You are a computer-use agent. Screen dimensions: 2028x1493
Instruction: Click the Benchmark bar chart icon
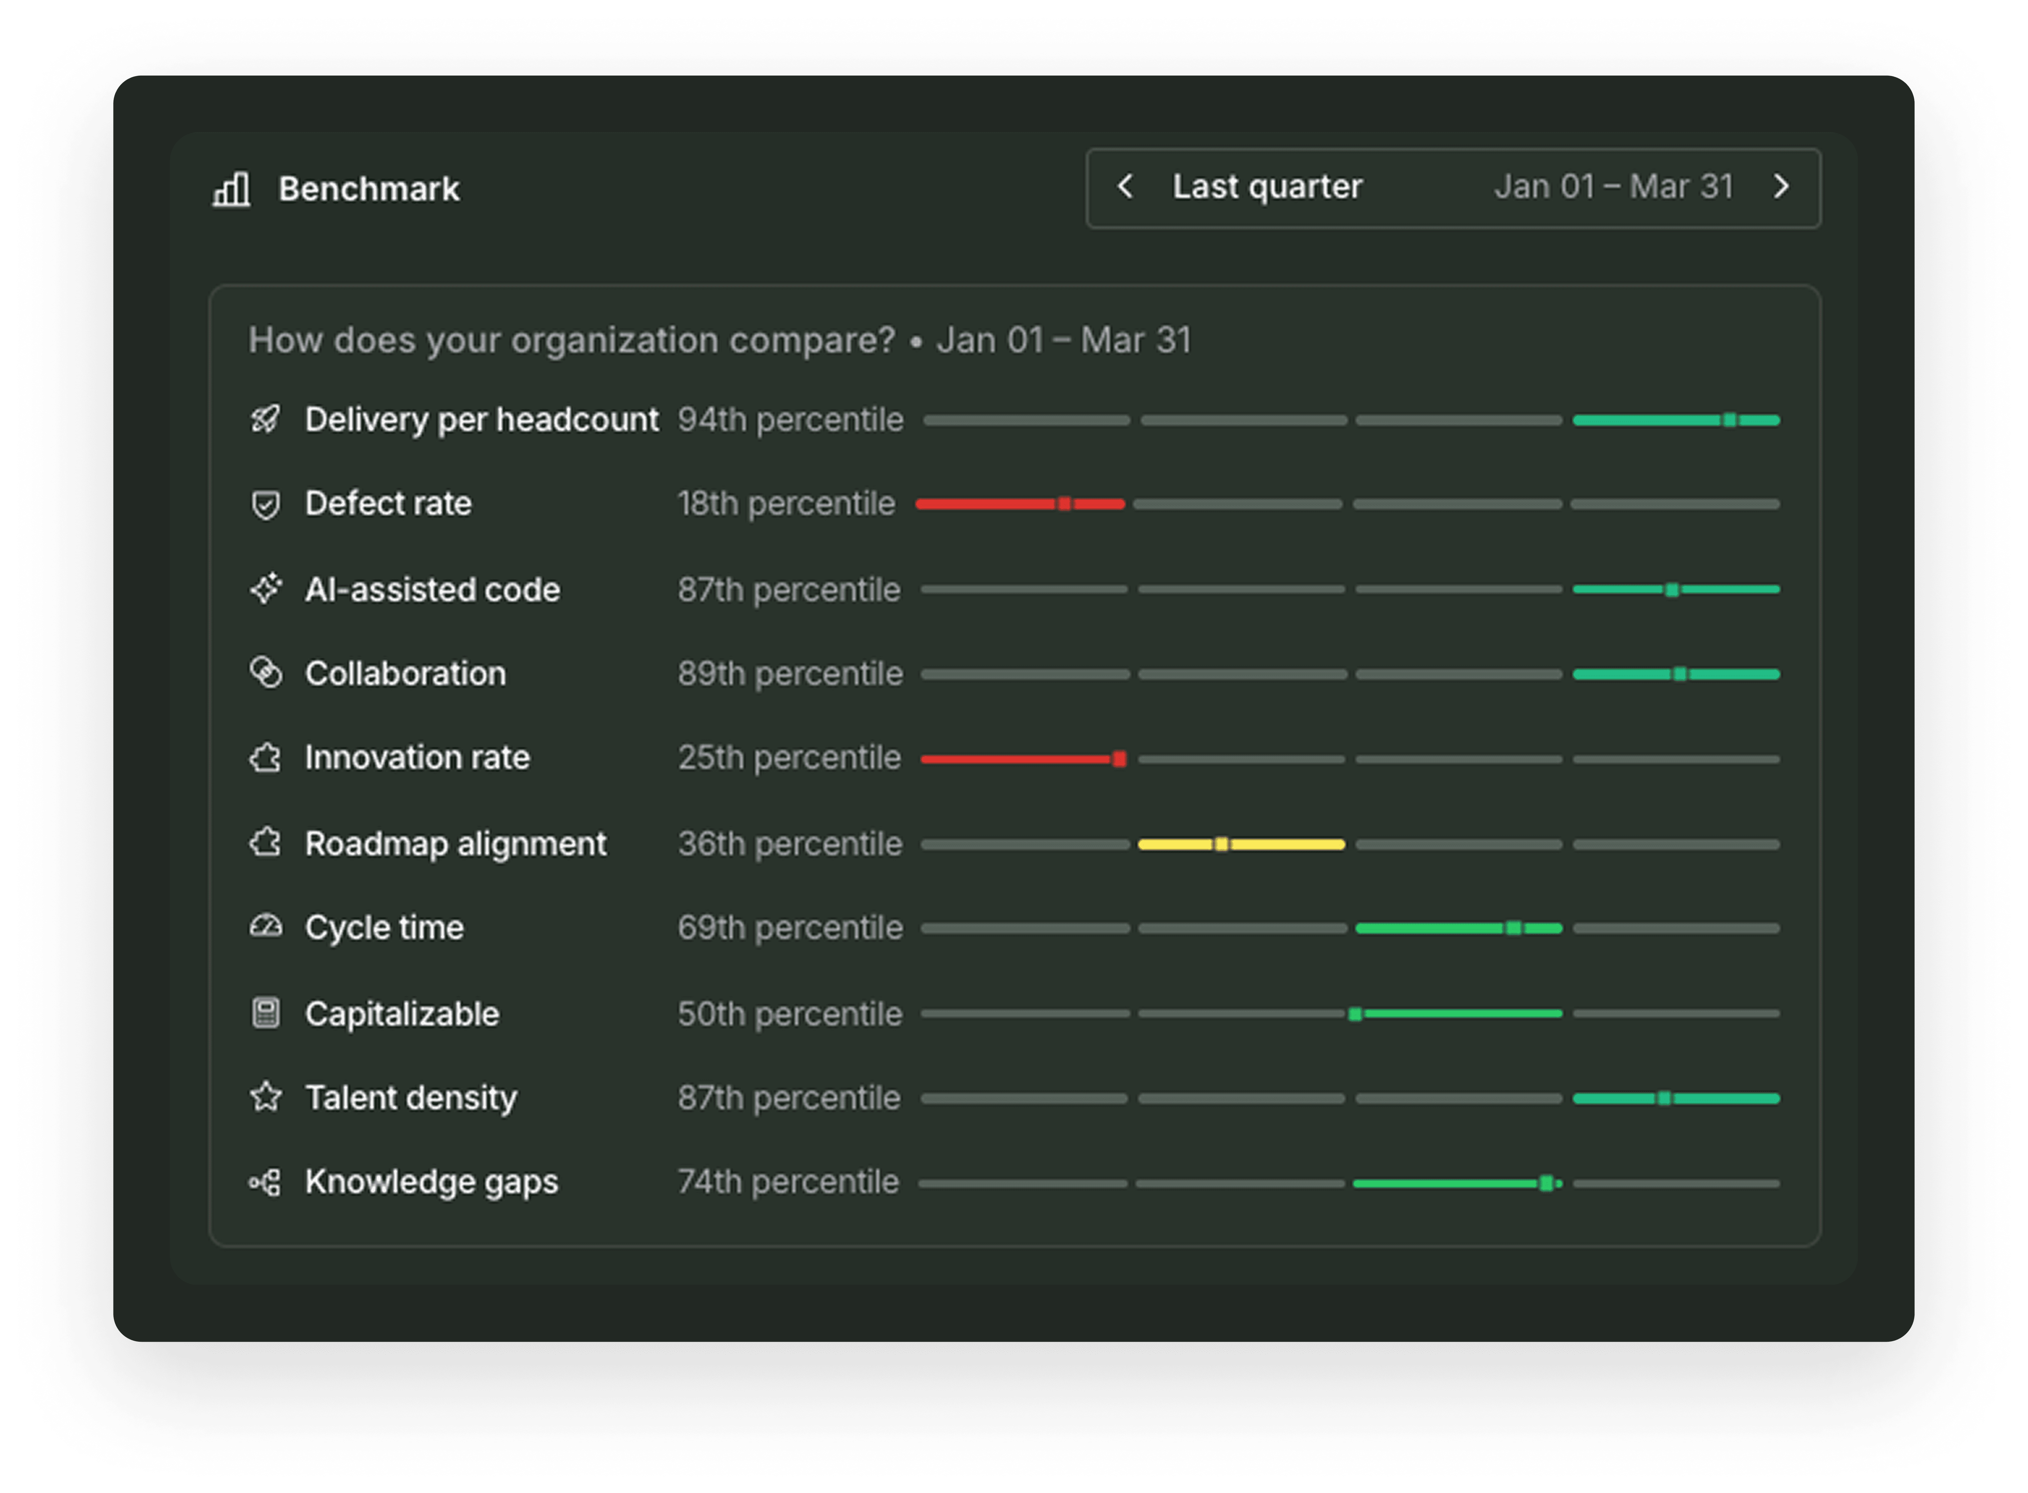(231, 190)
